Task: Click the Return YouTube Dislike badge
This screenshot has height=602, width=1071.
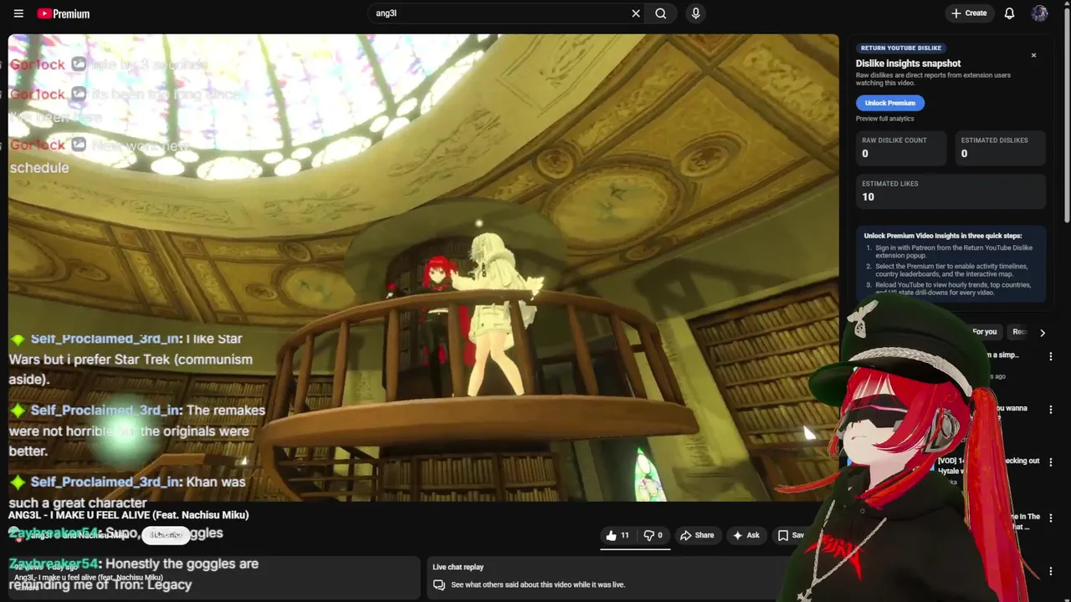Action: click(x=901, y=48)
